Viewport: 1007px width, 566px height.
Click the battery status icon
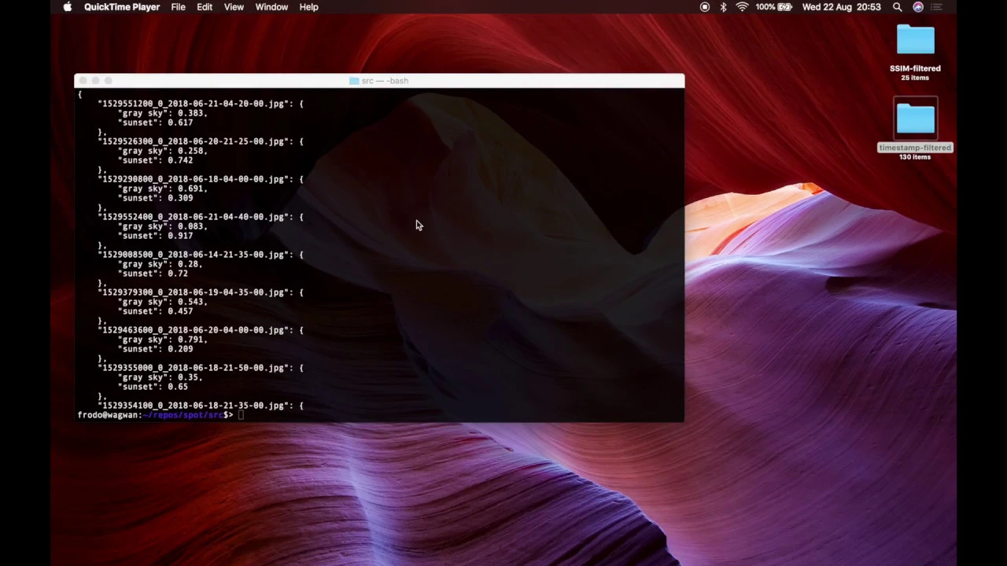[x=784, y=7]
